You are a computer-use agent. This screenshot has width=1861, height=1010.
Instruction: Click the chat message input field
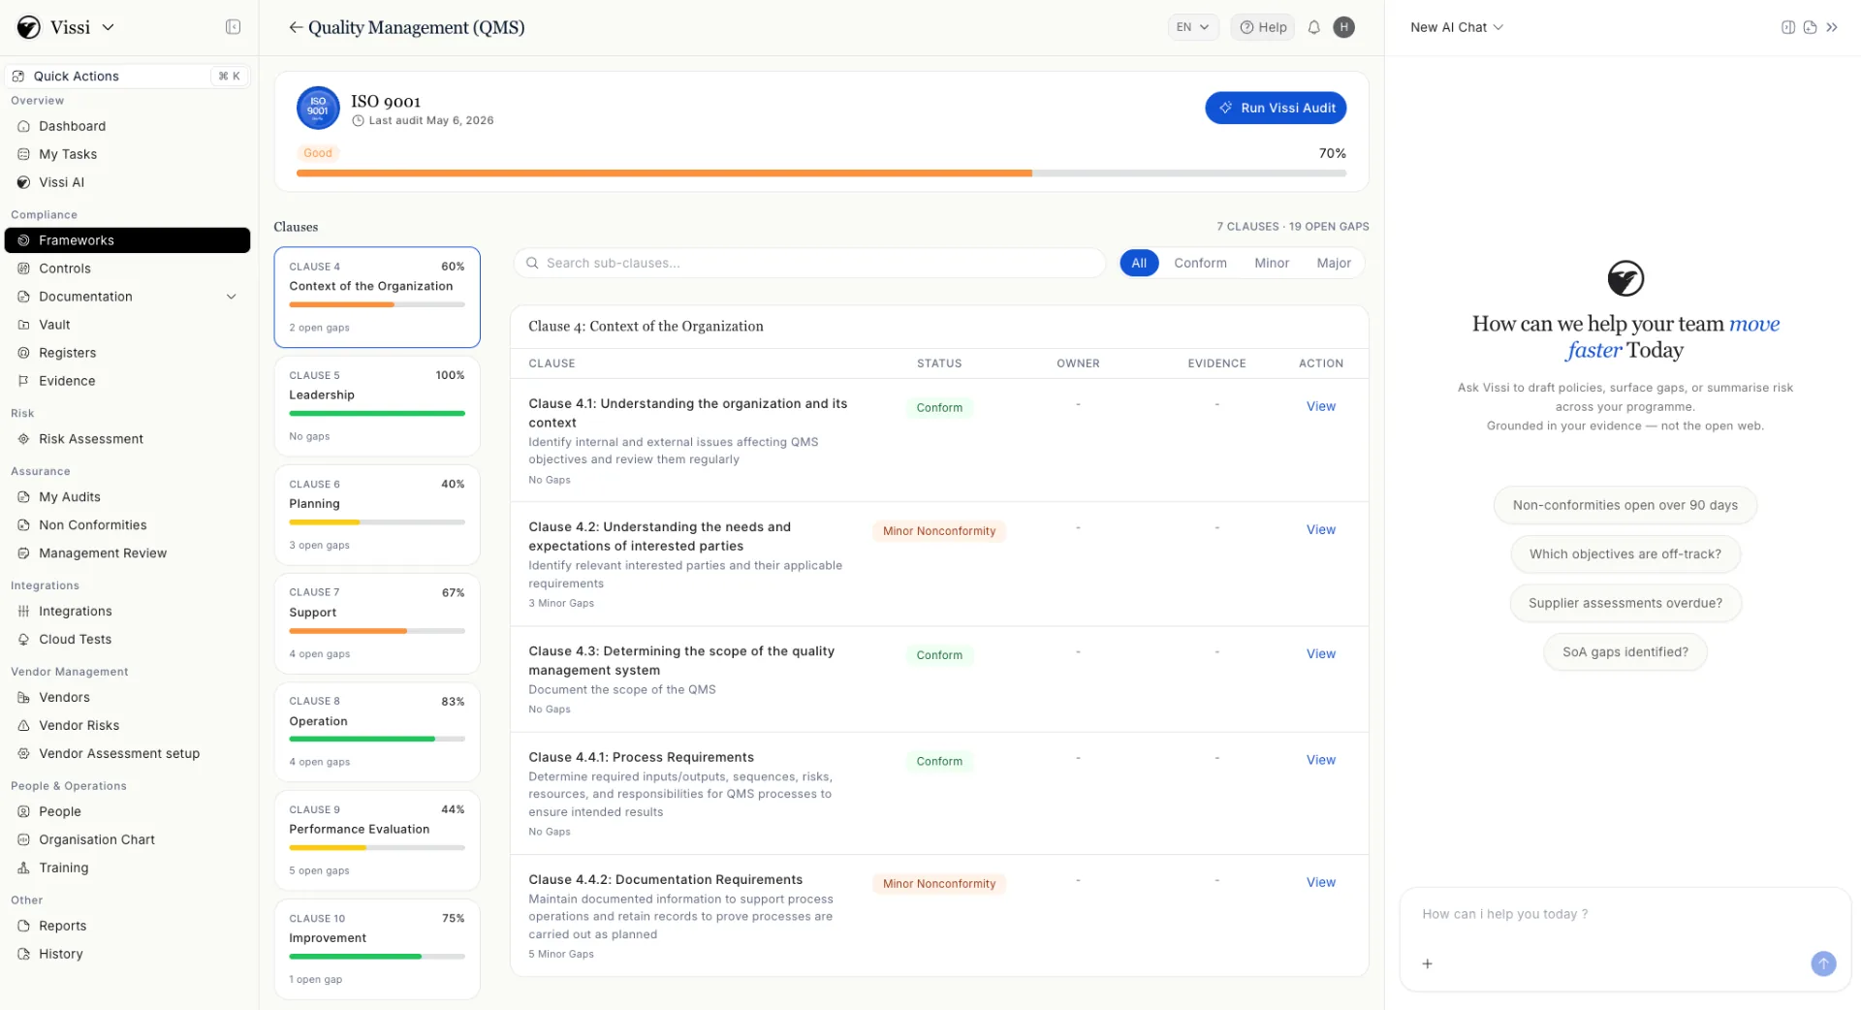click(x=1624, y=914)
